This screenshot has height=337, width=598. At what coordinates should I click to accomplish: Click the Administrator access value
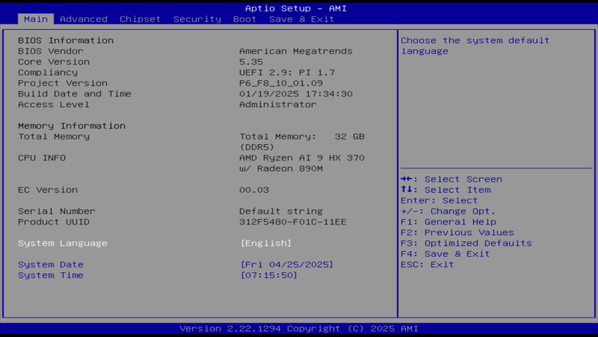click(x=278, y=105)
